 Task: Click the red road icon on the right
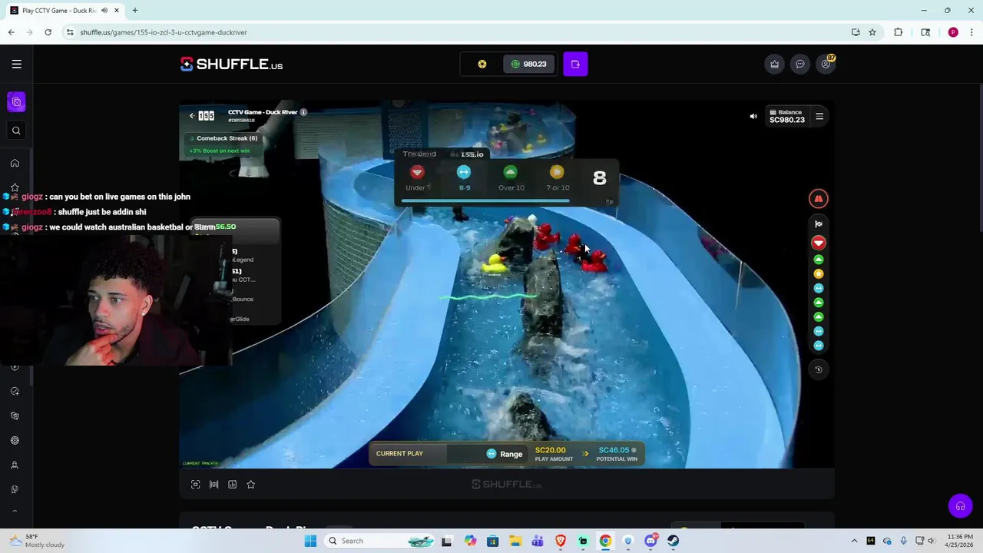pyautogui.click(x=819, y=198)
